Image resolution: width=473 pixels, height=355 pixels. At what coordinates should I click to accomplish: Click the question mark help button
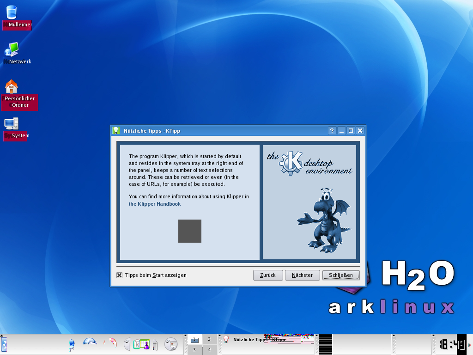(332, 131)
